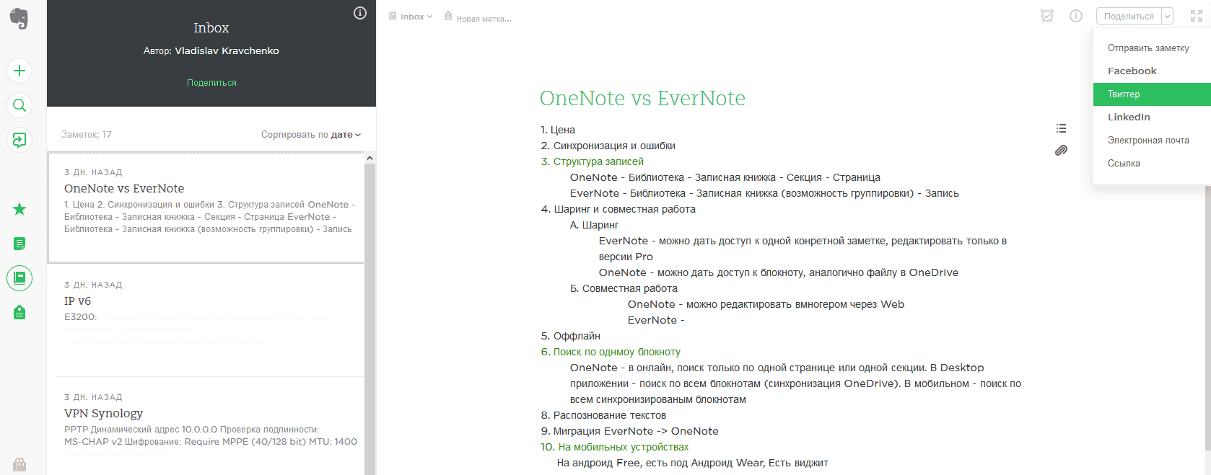Click the Новая метка tag field
The image size is (1211, 475).
[x=483, y=18]
